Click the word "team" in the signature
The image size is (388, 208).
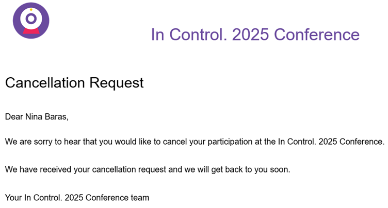(140, 197)
